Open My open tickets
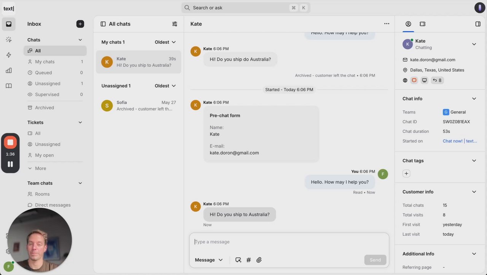 point(55,156)
